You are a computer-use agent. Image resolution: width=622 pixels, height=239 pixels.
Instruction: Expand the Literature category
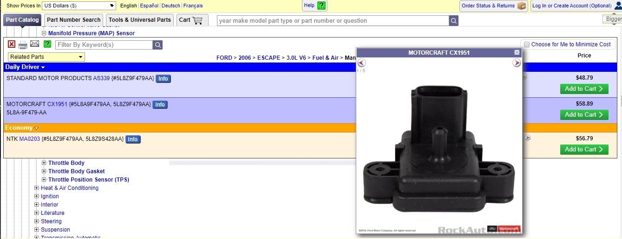pyautogui.click(x=37, y=213)
